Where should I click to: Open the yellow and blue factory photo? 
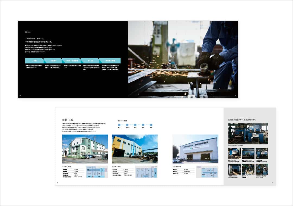point(135,149)
